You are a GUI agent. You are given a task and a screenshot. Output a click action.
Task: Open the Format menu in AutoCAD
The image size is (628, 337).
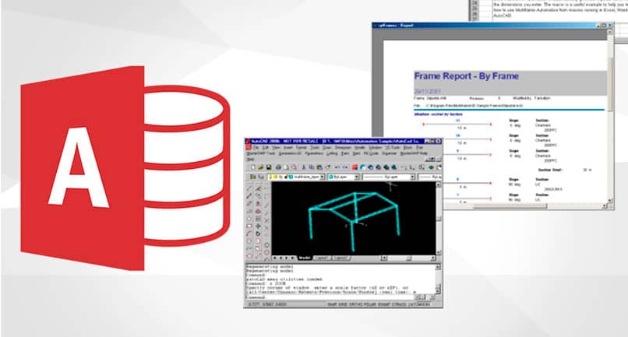coord(302,148)
